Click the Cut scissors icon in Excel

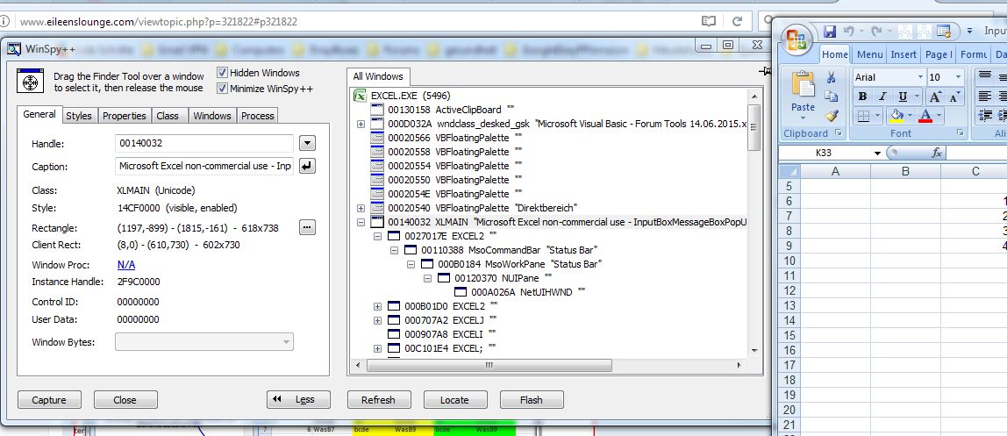(831, 78)
